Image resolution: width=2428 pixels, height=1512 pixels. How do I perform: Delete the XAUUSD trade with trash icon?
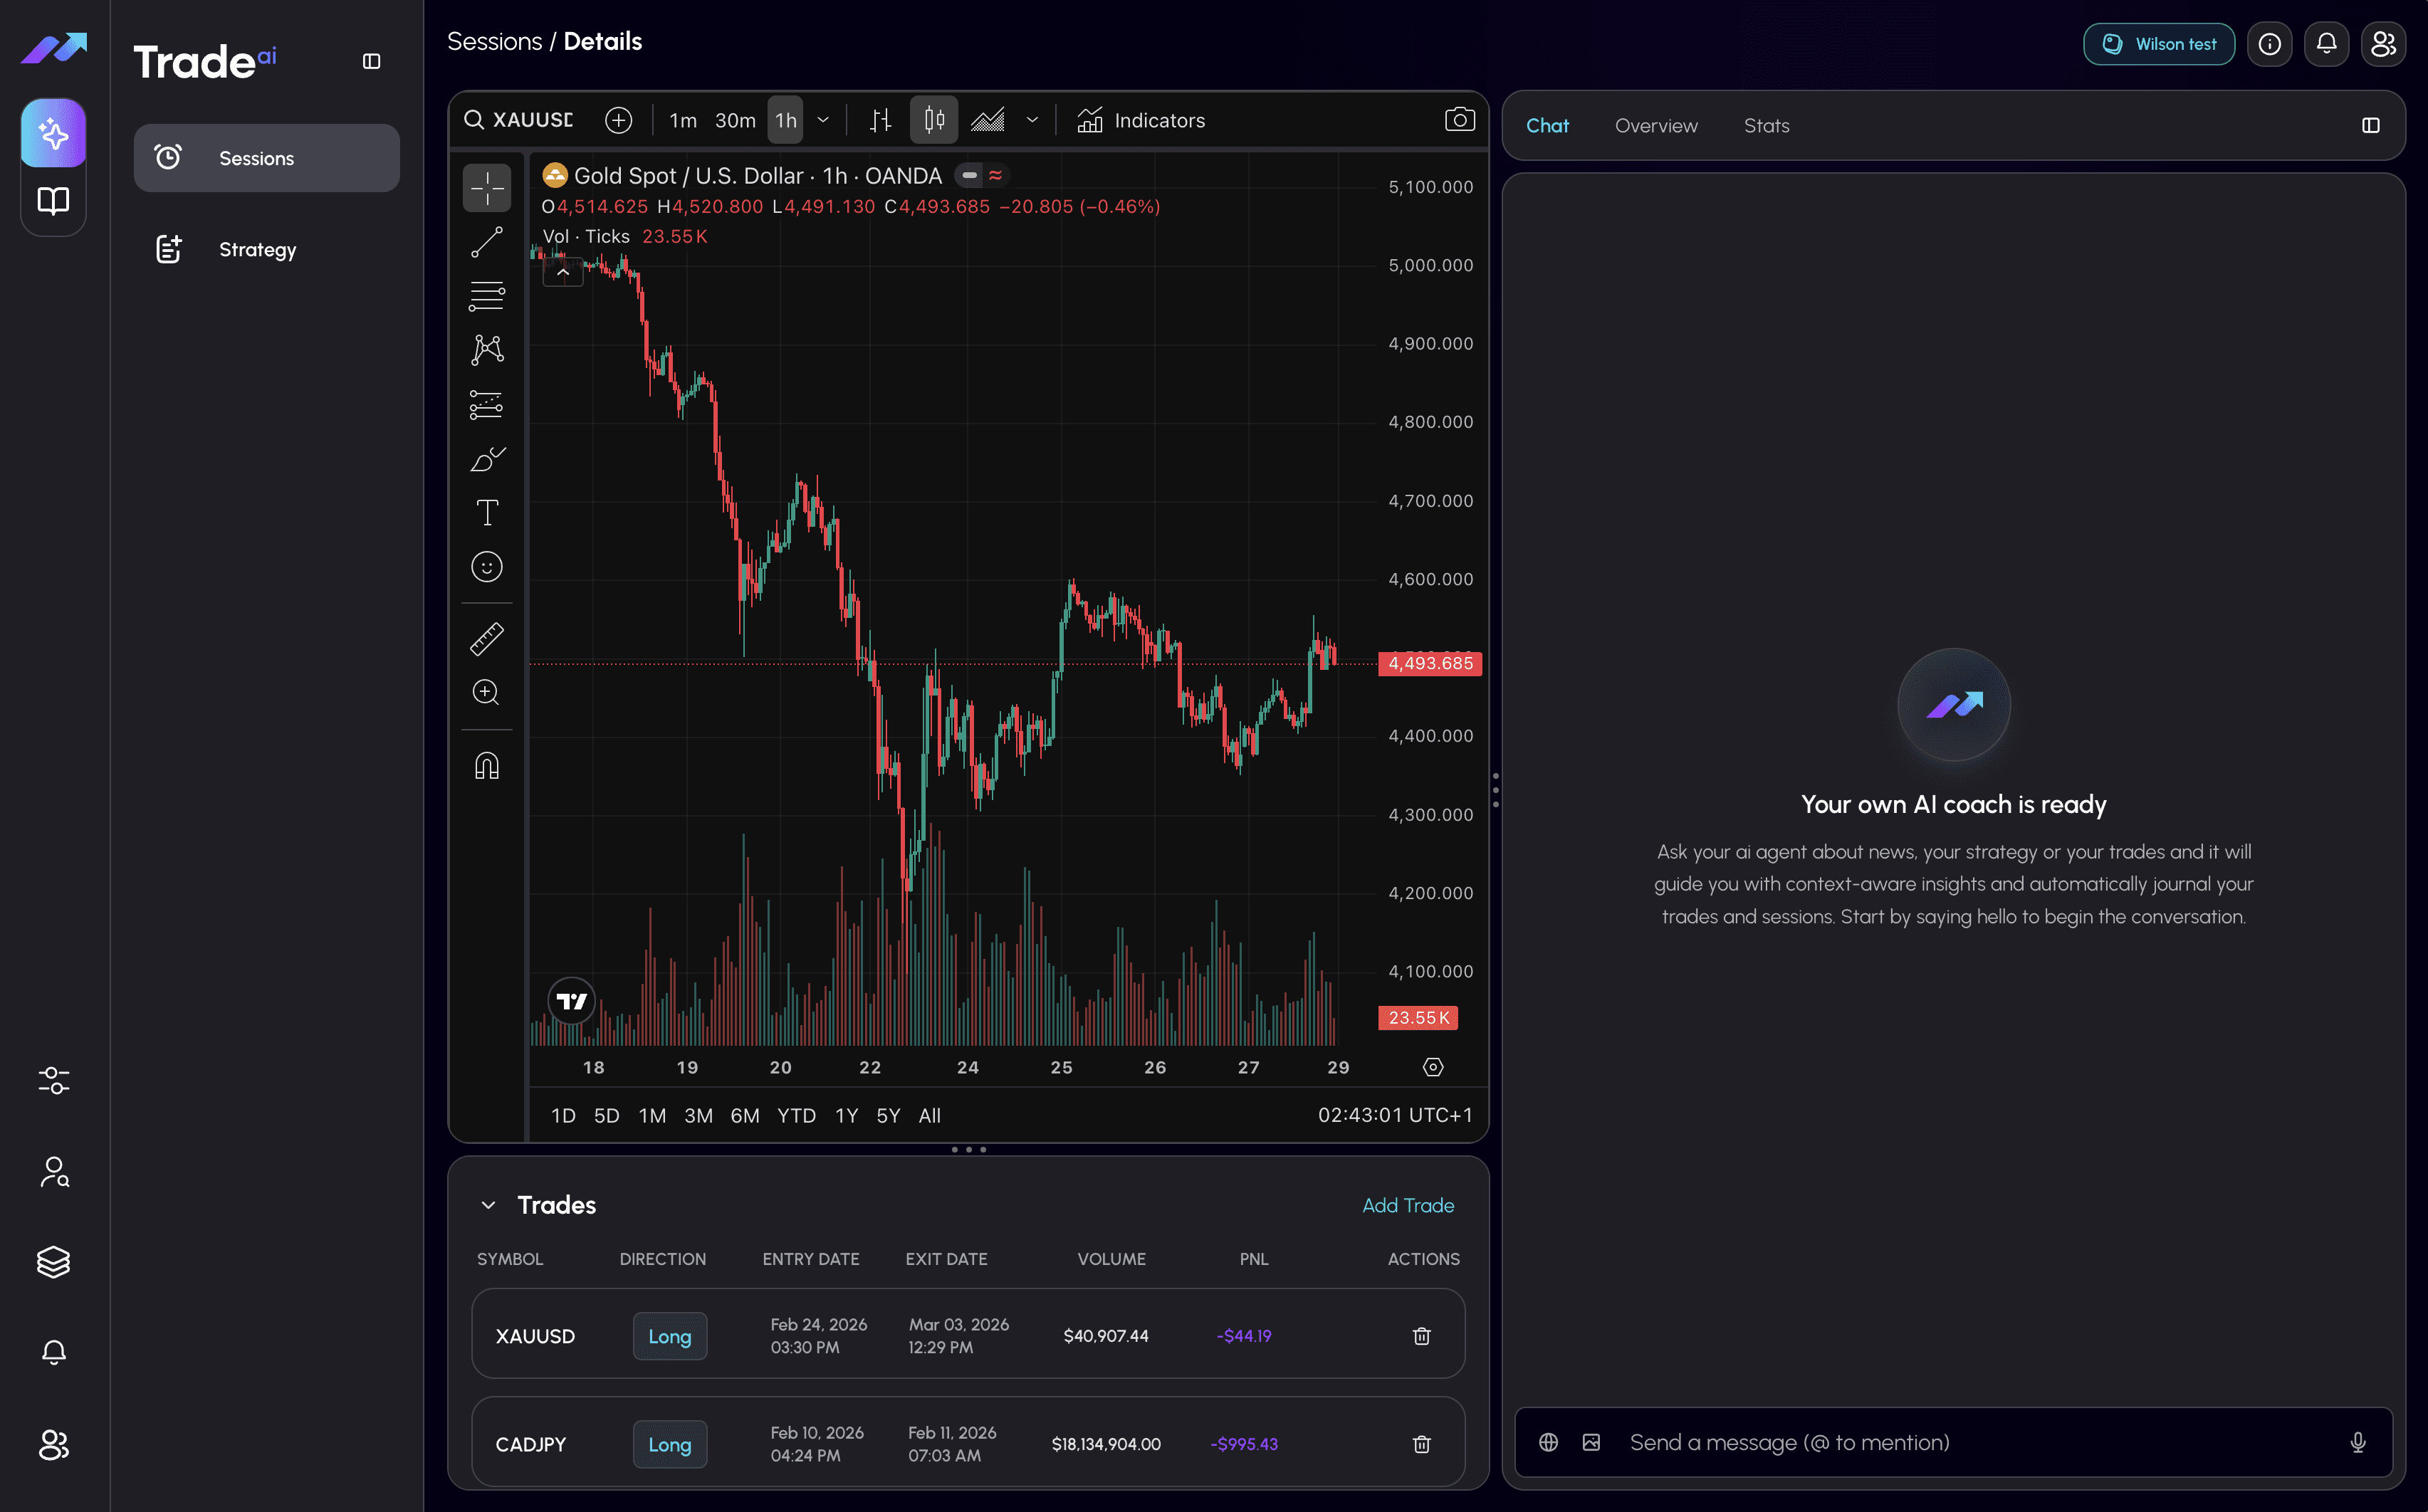point(1421,1336)
